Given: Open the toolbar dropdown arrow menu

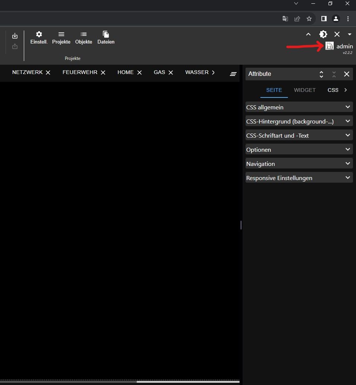Looking at the screenshot, I should point(350,34).
